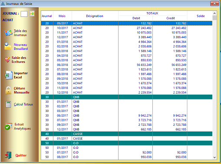Click month cell 04/2018
This screenshot has width=221, height=164.
coord(63,56)
